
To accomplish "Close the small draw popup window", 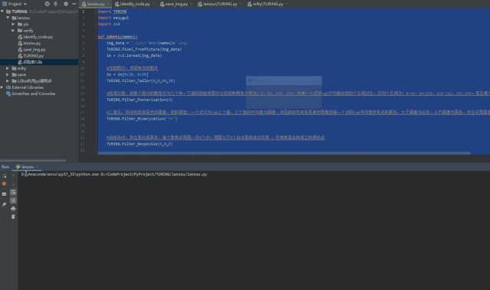I will click(x=314, y=81).
